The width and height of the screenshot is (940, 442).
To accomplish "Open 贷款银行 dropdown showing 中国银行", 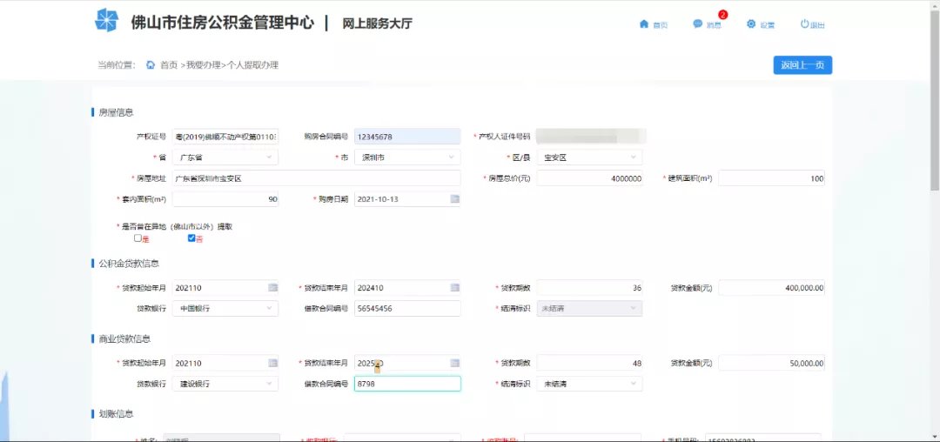I will pos(225,308).
